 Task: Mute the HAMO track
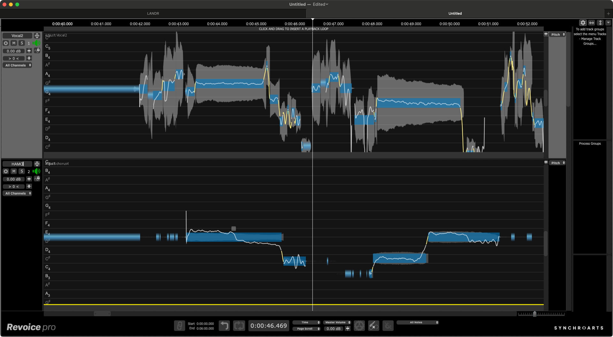(x=14, y=172)
